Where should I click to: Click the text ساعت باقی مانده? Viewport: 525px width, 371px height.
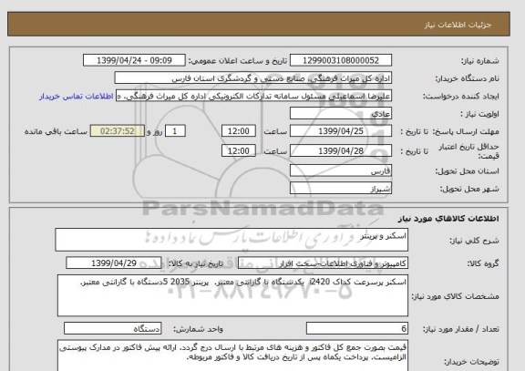click(x=56, y=131)
